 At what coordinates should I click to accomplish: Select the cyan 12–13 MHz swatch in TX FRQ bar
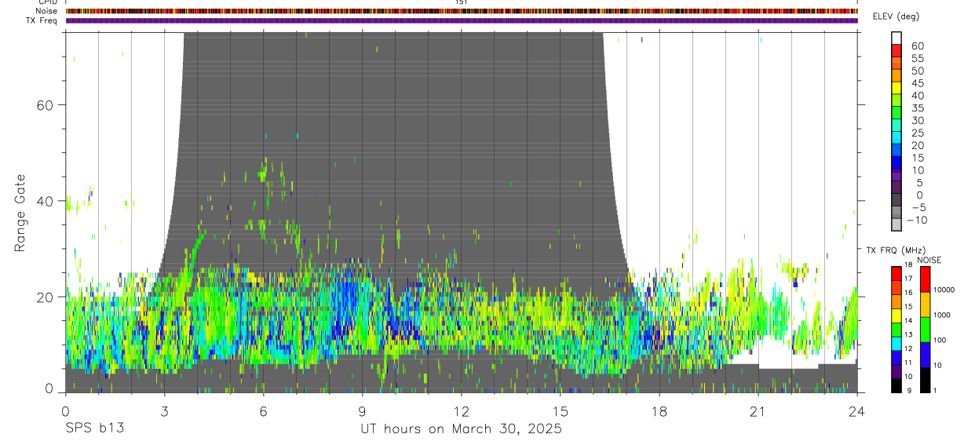pos(896,344)
